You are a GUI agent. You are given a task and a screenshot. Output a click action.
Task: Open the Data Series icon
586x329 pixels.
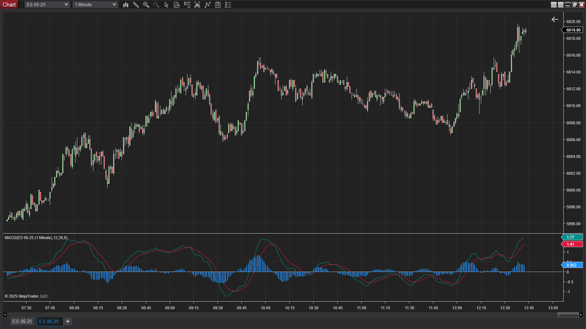197,5
